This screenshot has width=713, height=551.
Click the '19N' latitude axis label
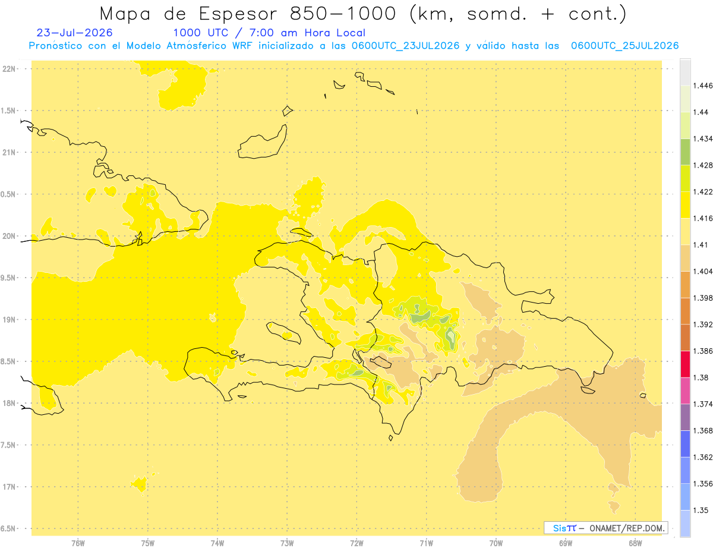(x=8, y=320)
